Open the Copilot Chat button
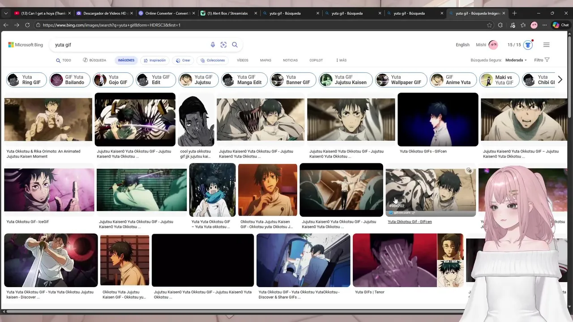573x322 pixels. [561, 25]
